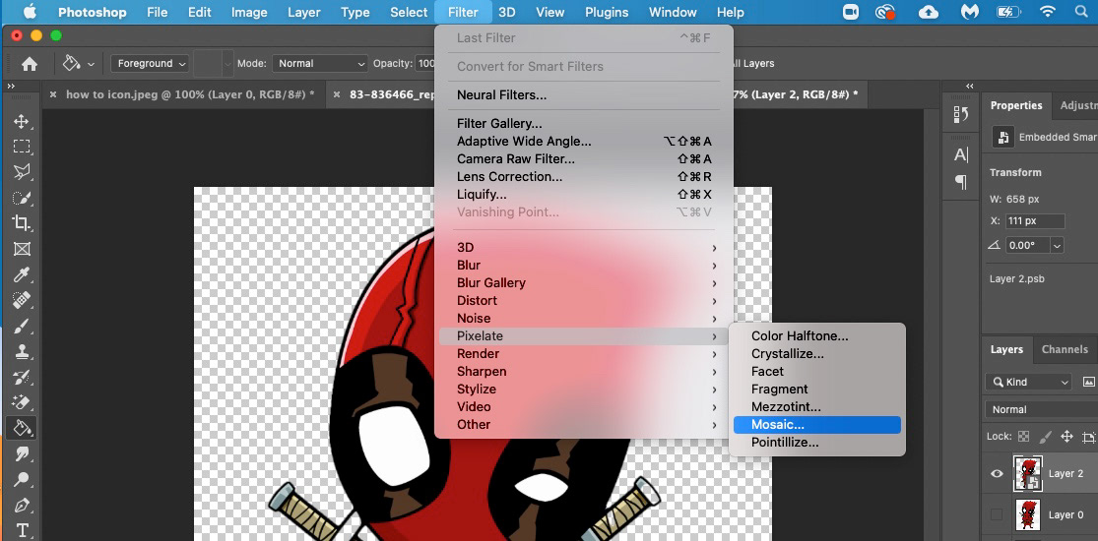This screenshot has height=541, width=1098.
Task: Choose Liquify filter
Action: (584, 195)
